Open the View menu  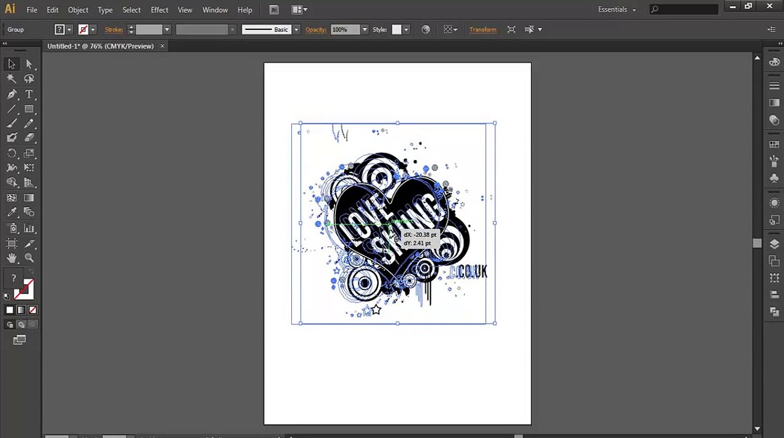(185, 10)
